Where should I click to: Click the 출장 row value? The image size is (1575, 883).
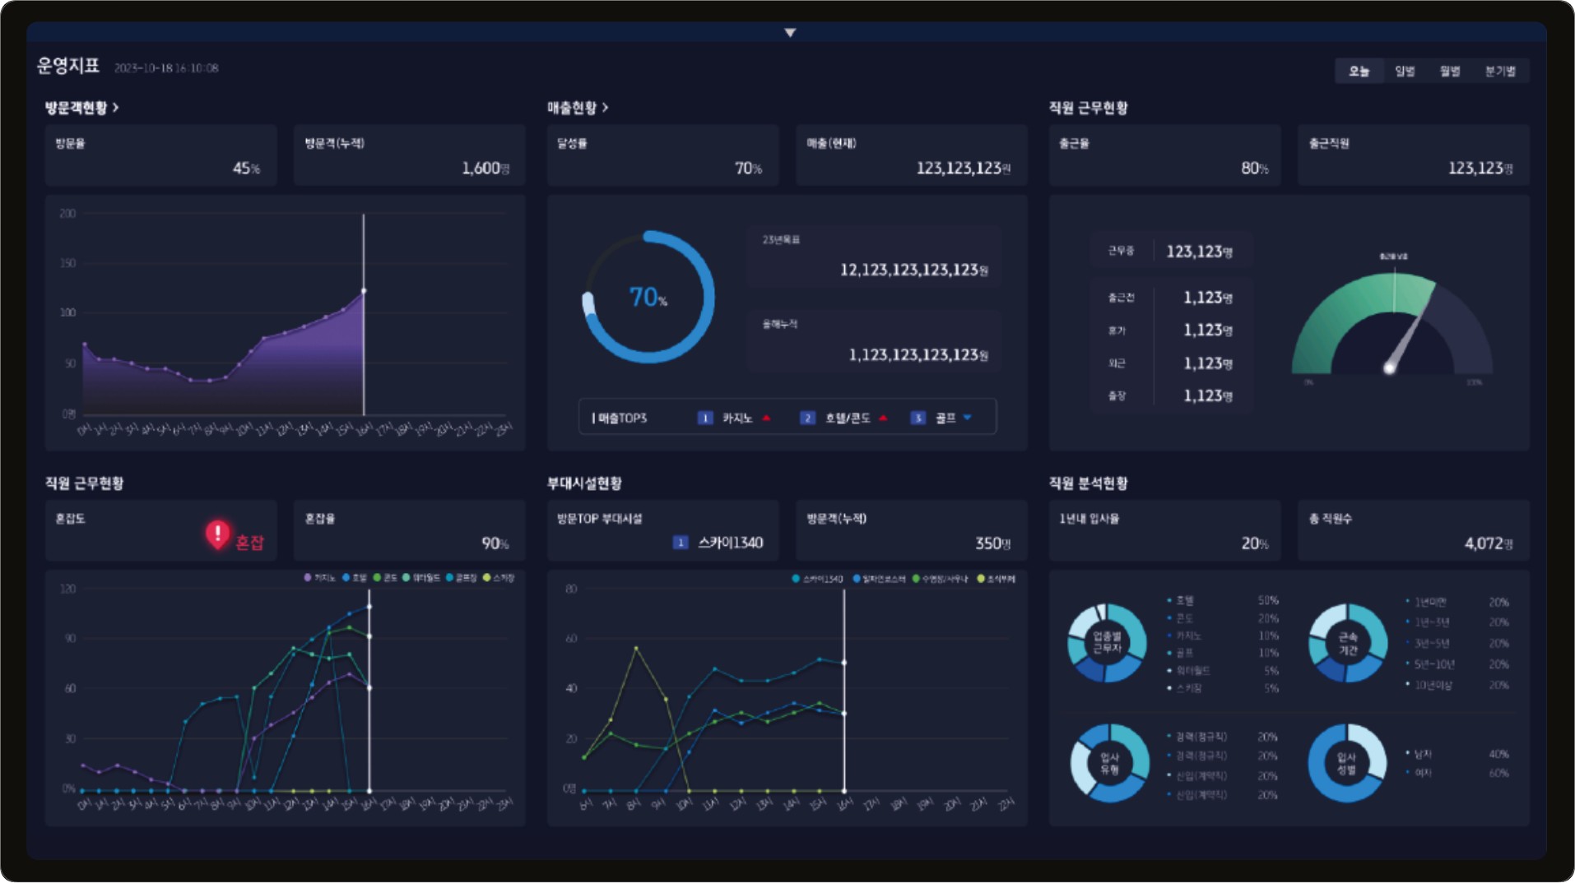pyautogui.click(x=1208, y=395)
